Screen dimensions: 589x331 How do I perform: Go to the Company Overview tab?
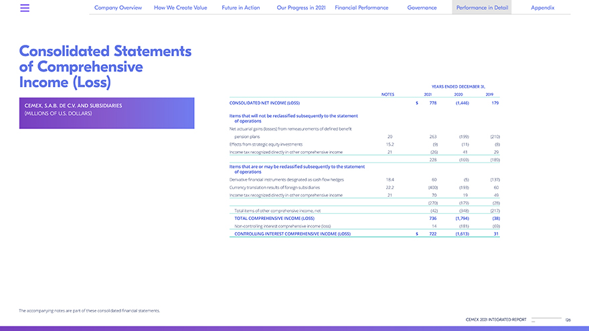pos(118,7)
